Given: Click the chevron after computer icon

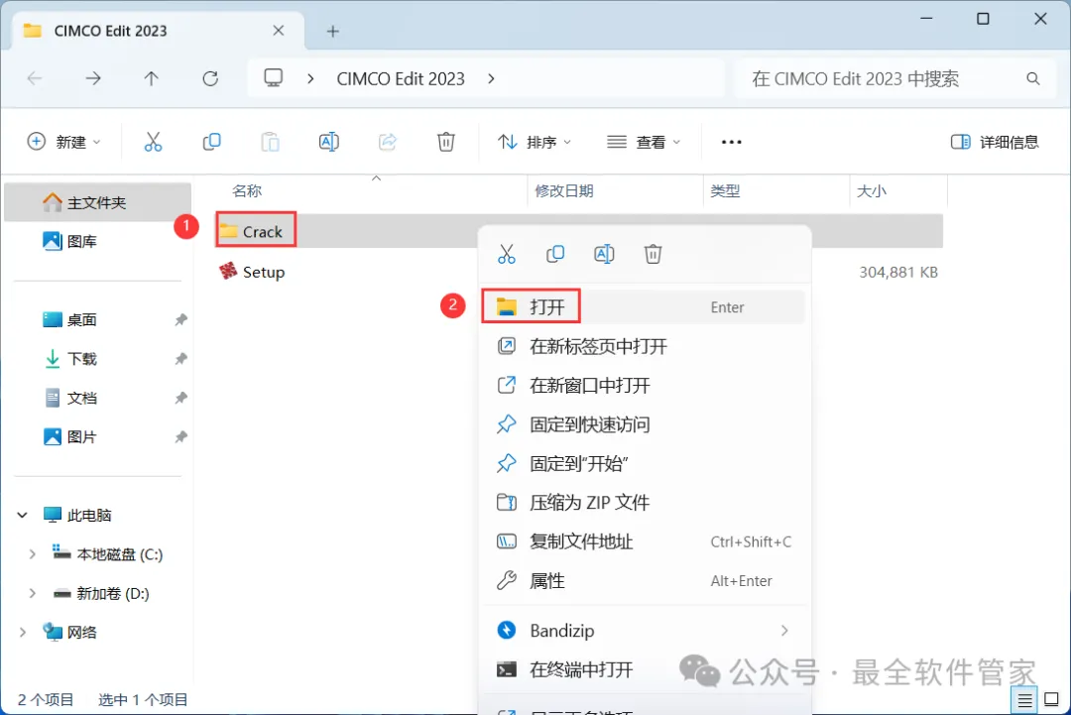Looking at the screenshot, I should (310, 78).
